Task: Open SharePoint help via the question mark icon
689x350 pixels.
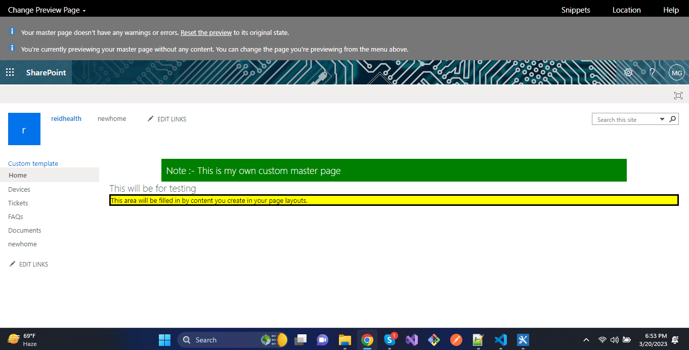Action: click(x=652, y=72)
